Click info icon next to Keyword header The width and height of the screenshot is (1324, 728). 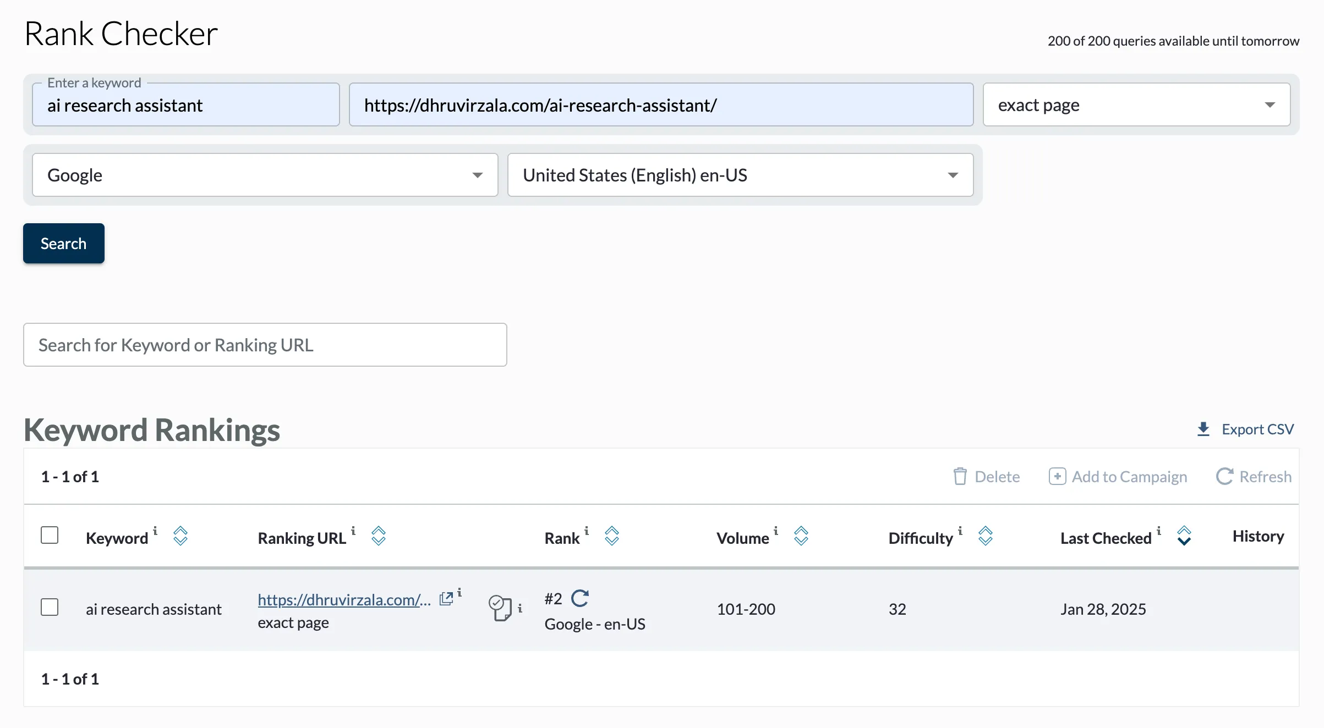(155, 531)
